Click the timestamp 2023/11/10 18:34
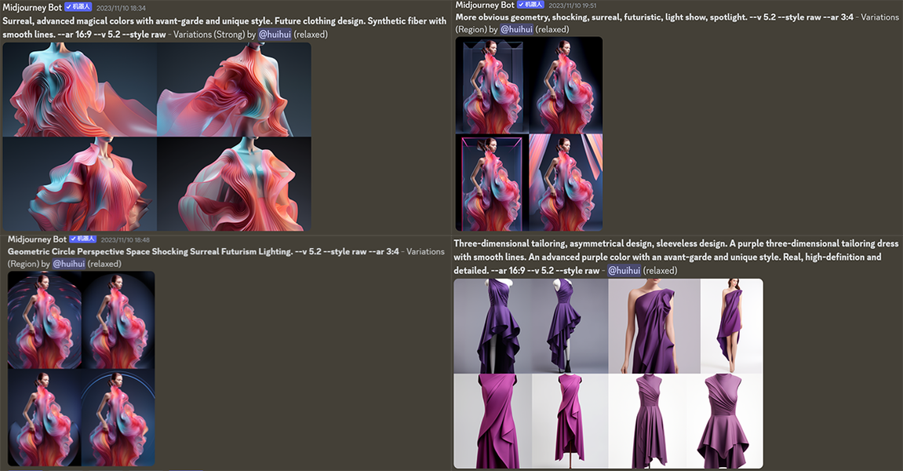Viewport: 903px width, 471px height. coord(121,8)
